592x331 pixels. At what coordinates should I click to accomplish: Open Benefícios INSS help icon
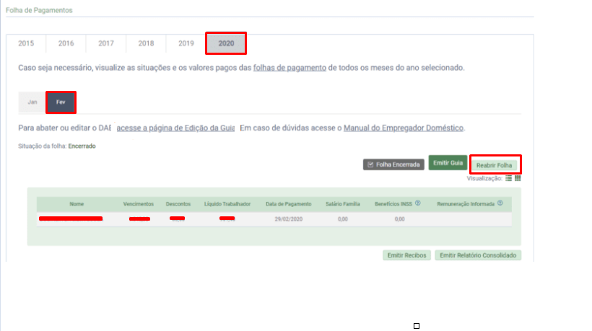pos(417,203)
